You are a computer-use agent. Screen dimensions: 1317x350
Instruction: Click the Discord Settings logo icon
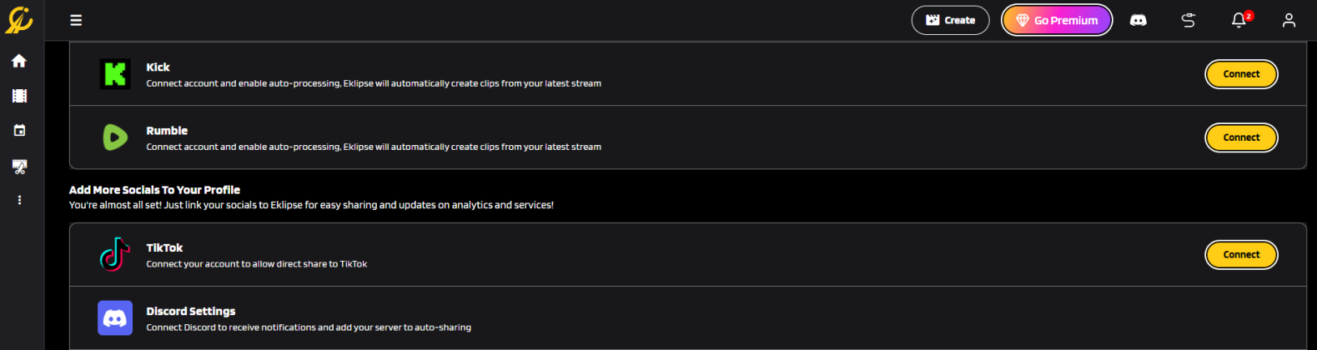(115, 318)
